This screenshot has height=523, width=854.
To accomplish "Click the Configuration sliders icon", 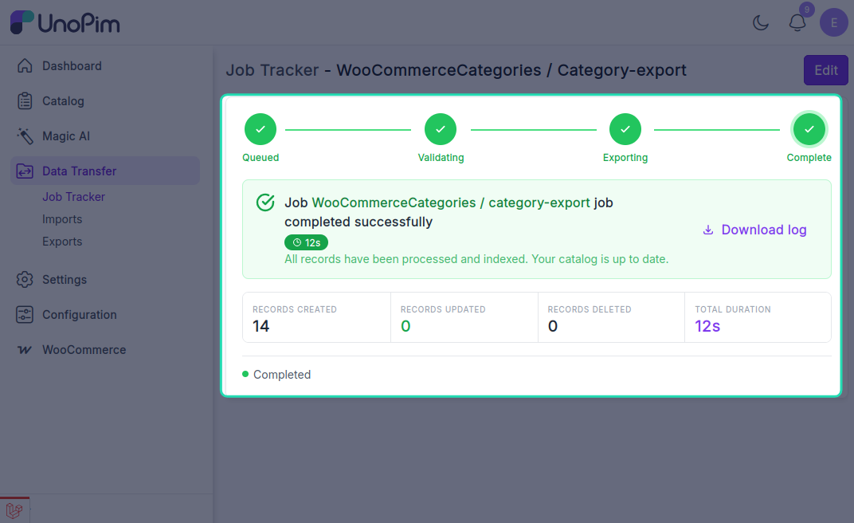I will pos(25,315).
